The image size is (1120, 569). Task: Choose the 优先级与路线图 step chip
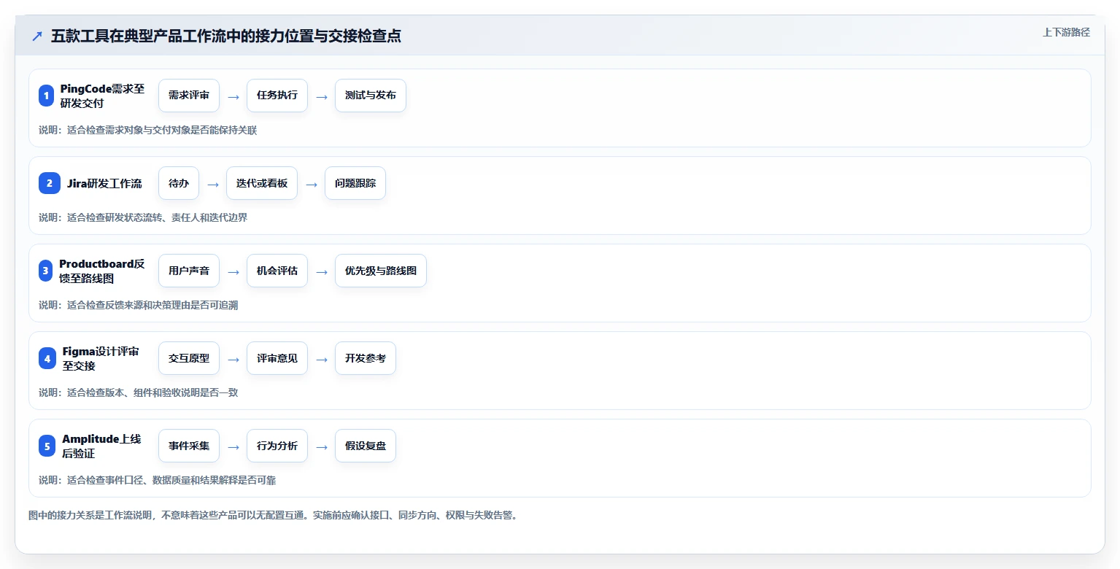pyautogui.click(x=381, y=271)
